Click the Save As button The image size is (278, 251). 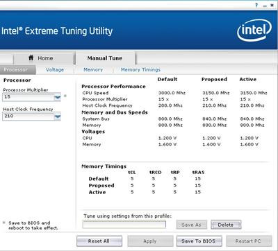(191, 225)
